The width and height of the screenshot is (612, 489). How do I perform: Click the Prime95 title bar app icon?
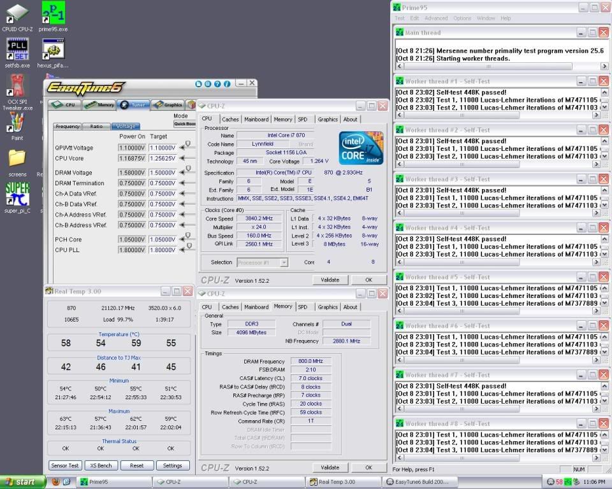pyautogui.click(x=397, y=8)
